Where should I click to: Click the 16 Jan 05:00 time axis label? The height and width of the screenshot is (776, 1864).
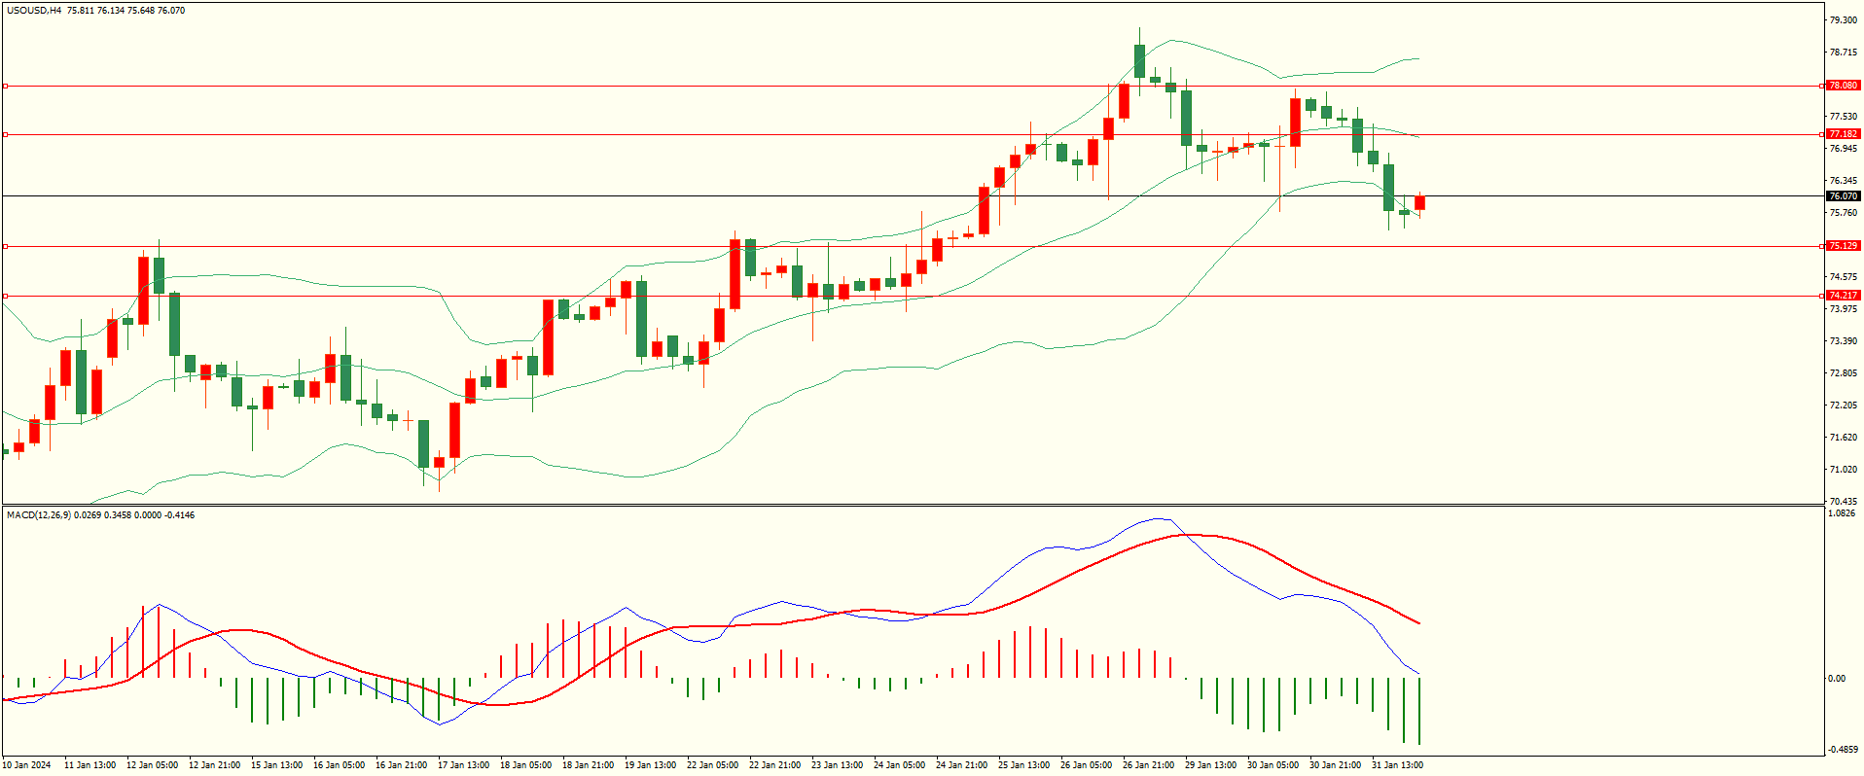coord(340,765)
